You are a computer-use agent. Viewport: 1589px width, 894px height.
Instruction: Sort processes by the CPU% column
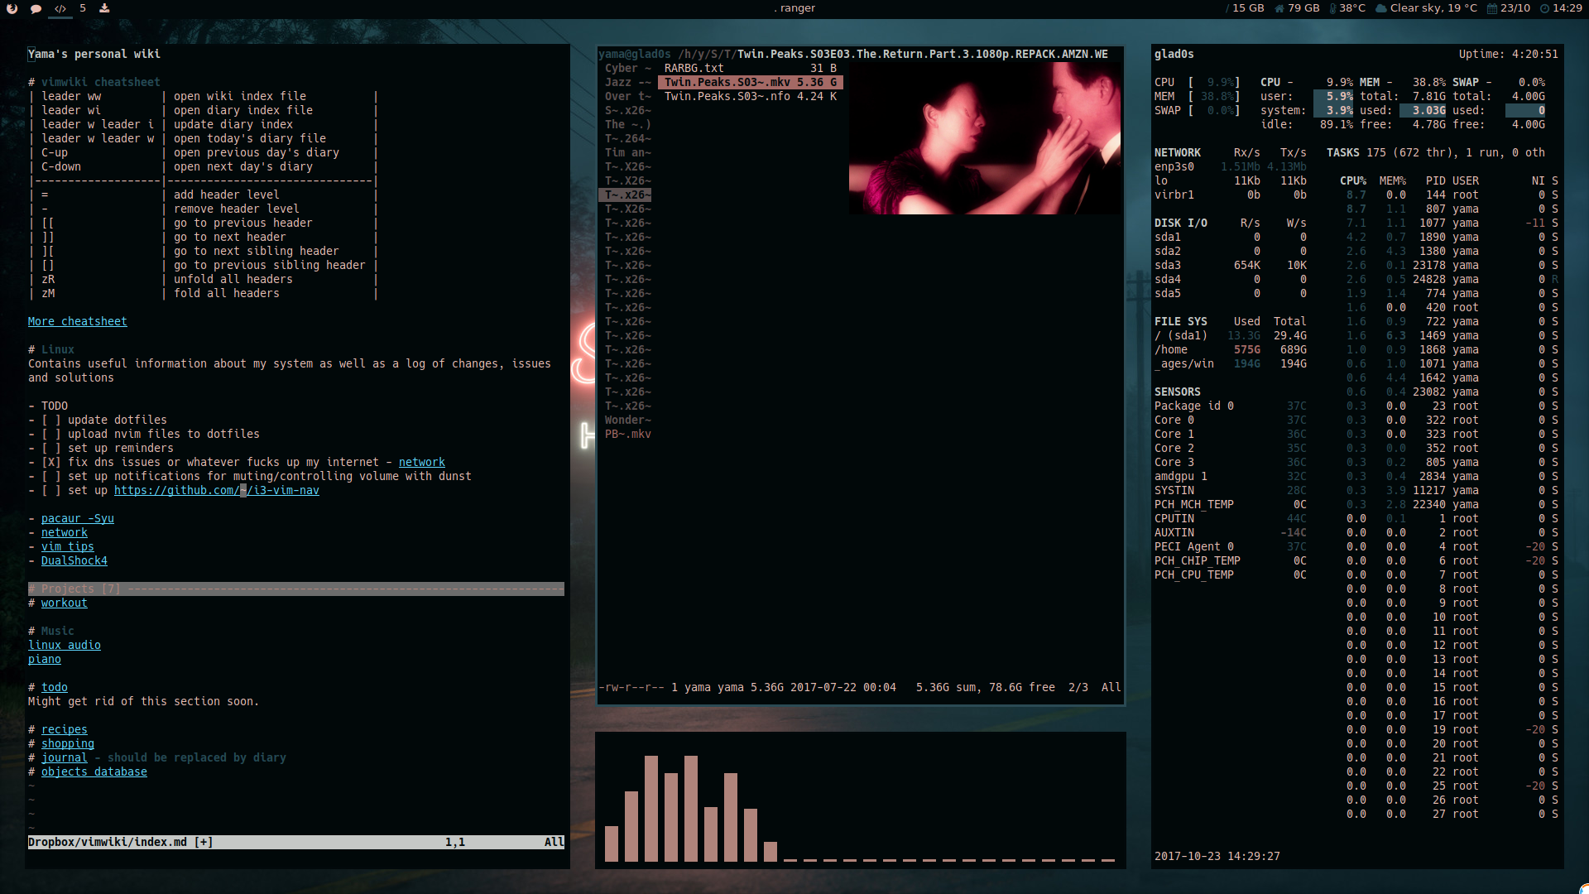(1353, 180)
